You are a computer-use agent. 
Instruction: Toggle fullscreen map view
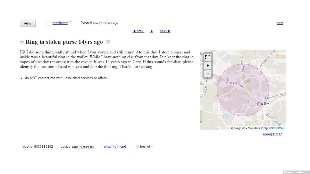tap(207, 57)
